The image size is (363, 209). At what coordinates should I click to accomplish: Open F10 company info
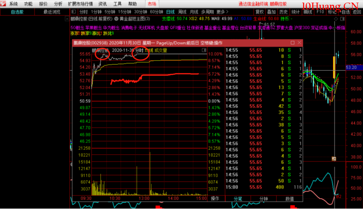(x=320, y=12)
